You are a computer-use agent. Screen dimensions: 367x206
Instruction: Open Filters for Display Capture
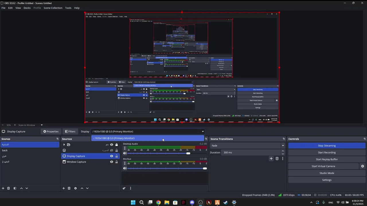70,132
